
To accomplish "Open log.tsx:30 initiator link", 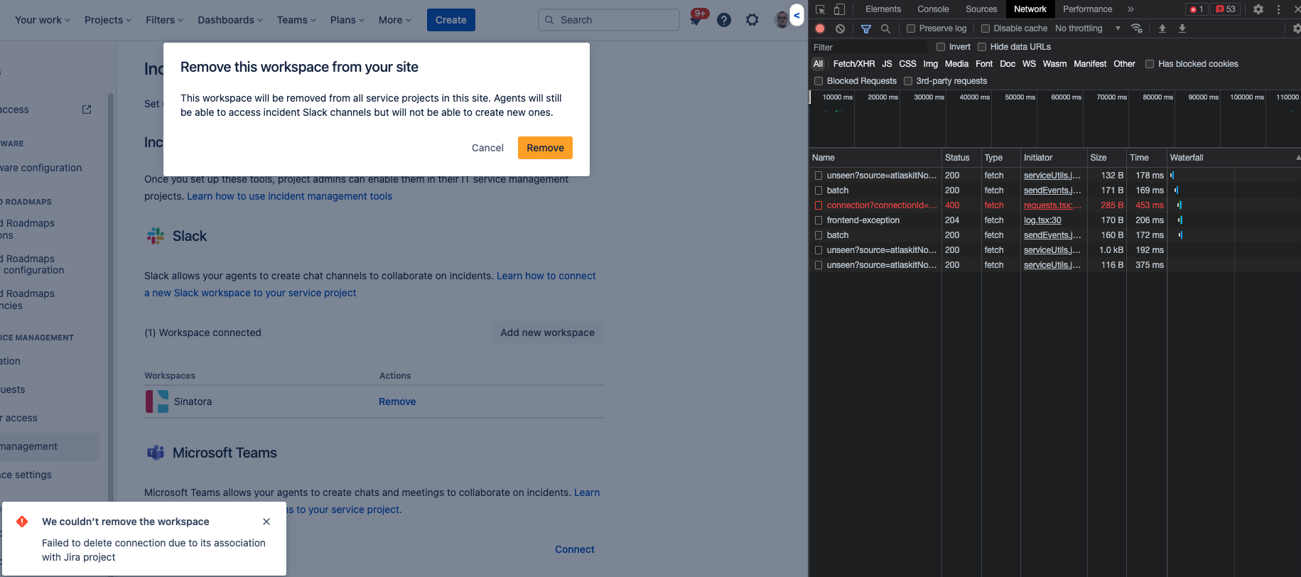I will pos(1042,220).
